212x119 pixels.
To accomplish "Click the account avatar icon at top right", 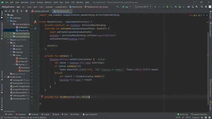I will [x=210, y=7].
